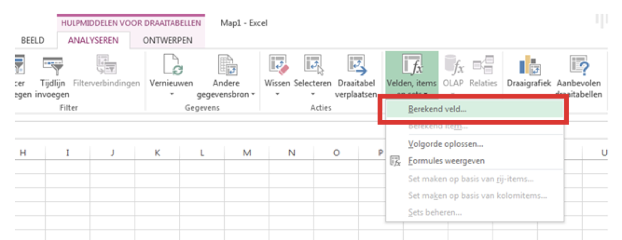
Task: Click Draaitabel verplaatsen icon
Action: (x=356, y=66)
